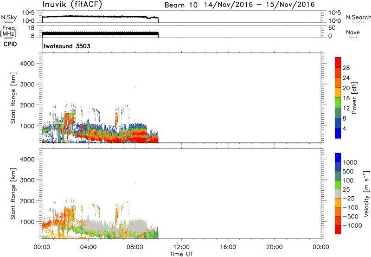Click the 'Inuvik (fitACF)' title text
The height and width of the screenshot is (257, 371).
(72, 5)
